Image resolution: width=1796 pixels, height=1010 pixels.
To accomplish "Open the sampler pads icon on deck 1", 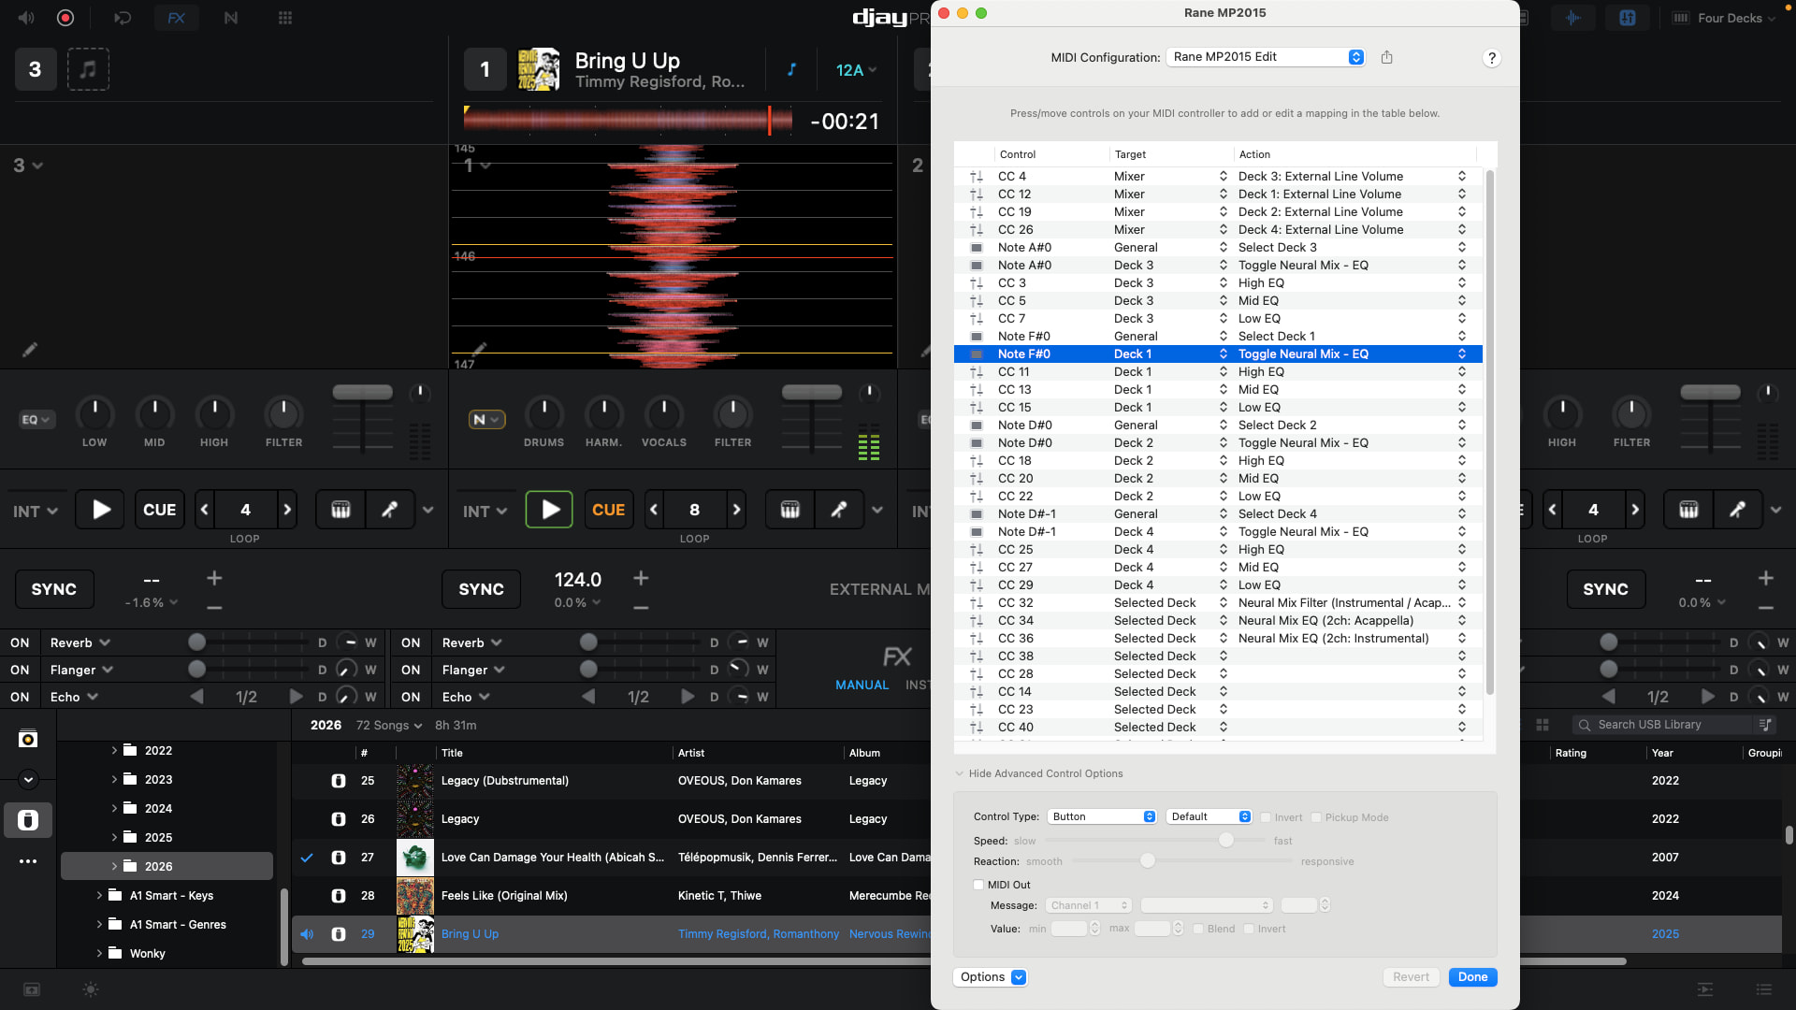I will point(789,510).
